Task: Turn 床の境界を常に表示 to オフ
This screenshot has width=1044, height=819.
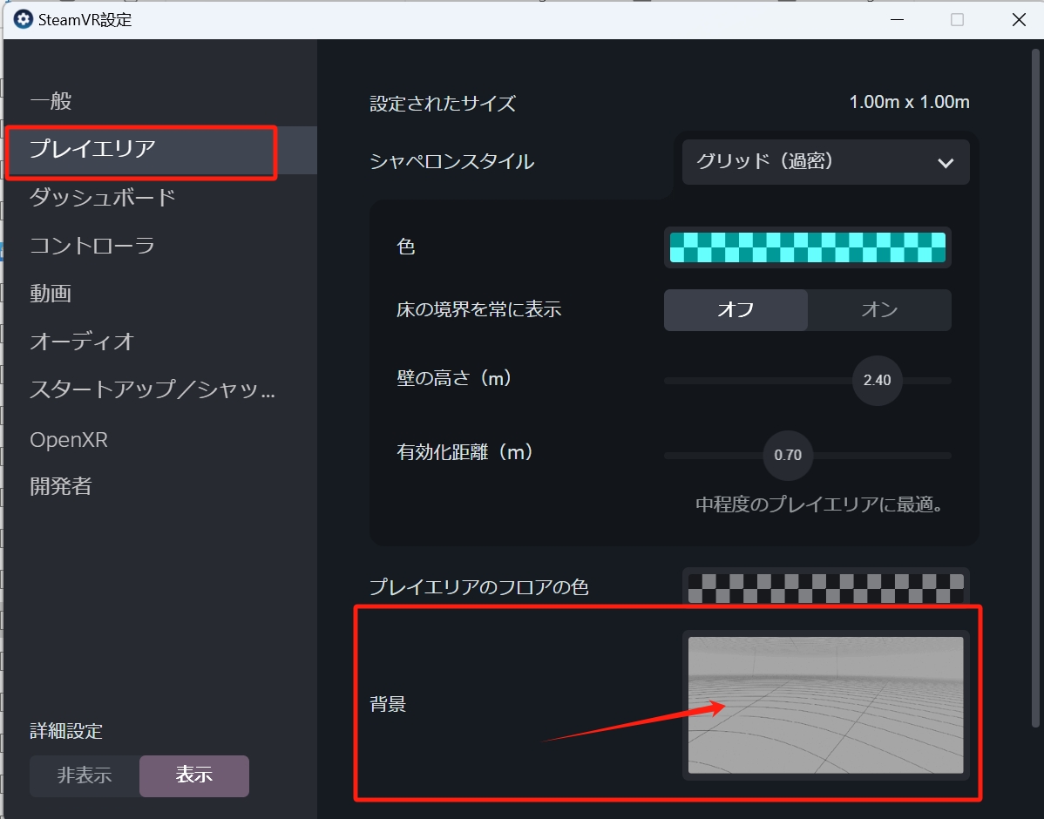Action: [x=736, y=309]
